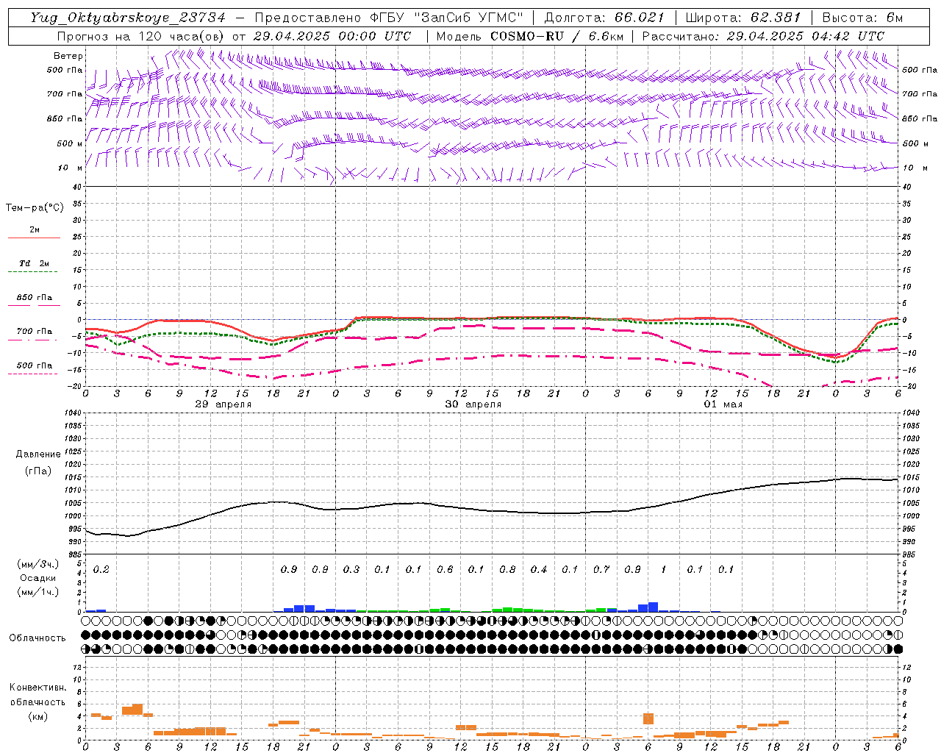Click the Td 2м legend entry

tap(34, 263)
